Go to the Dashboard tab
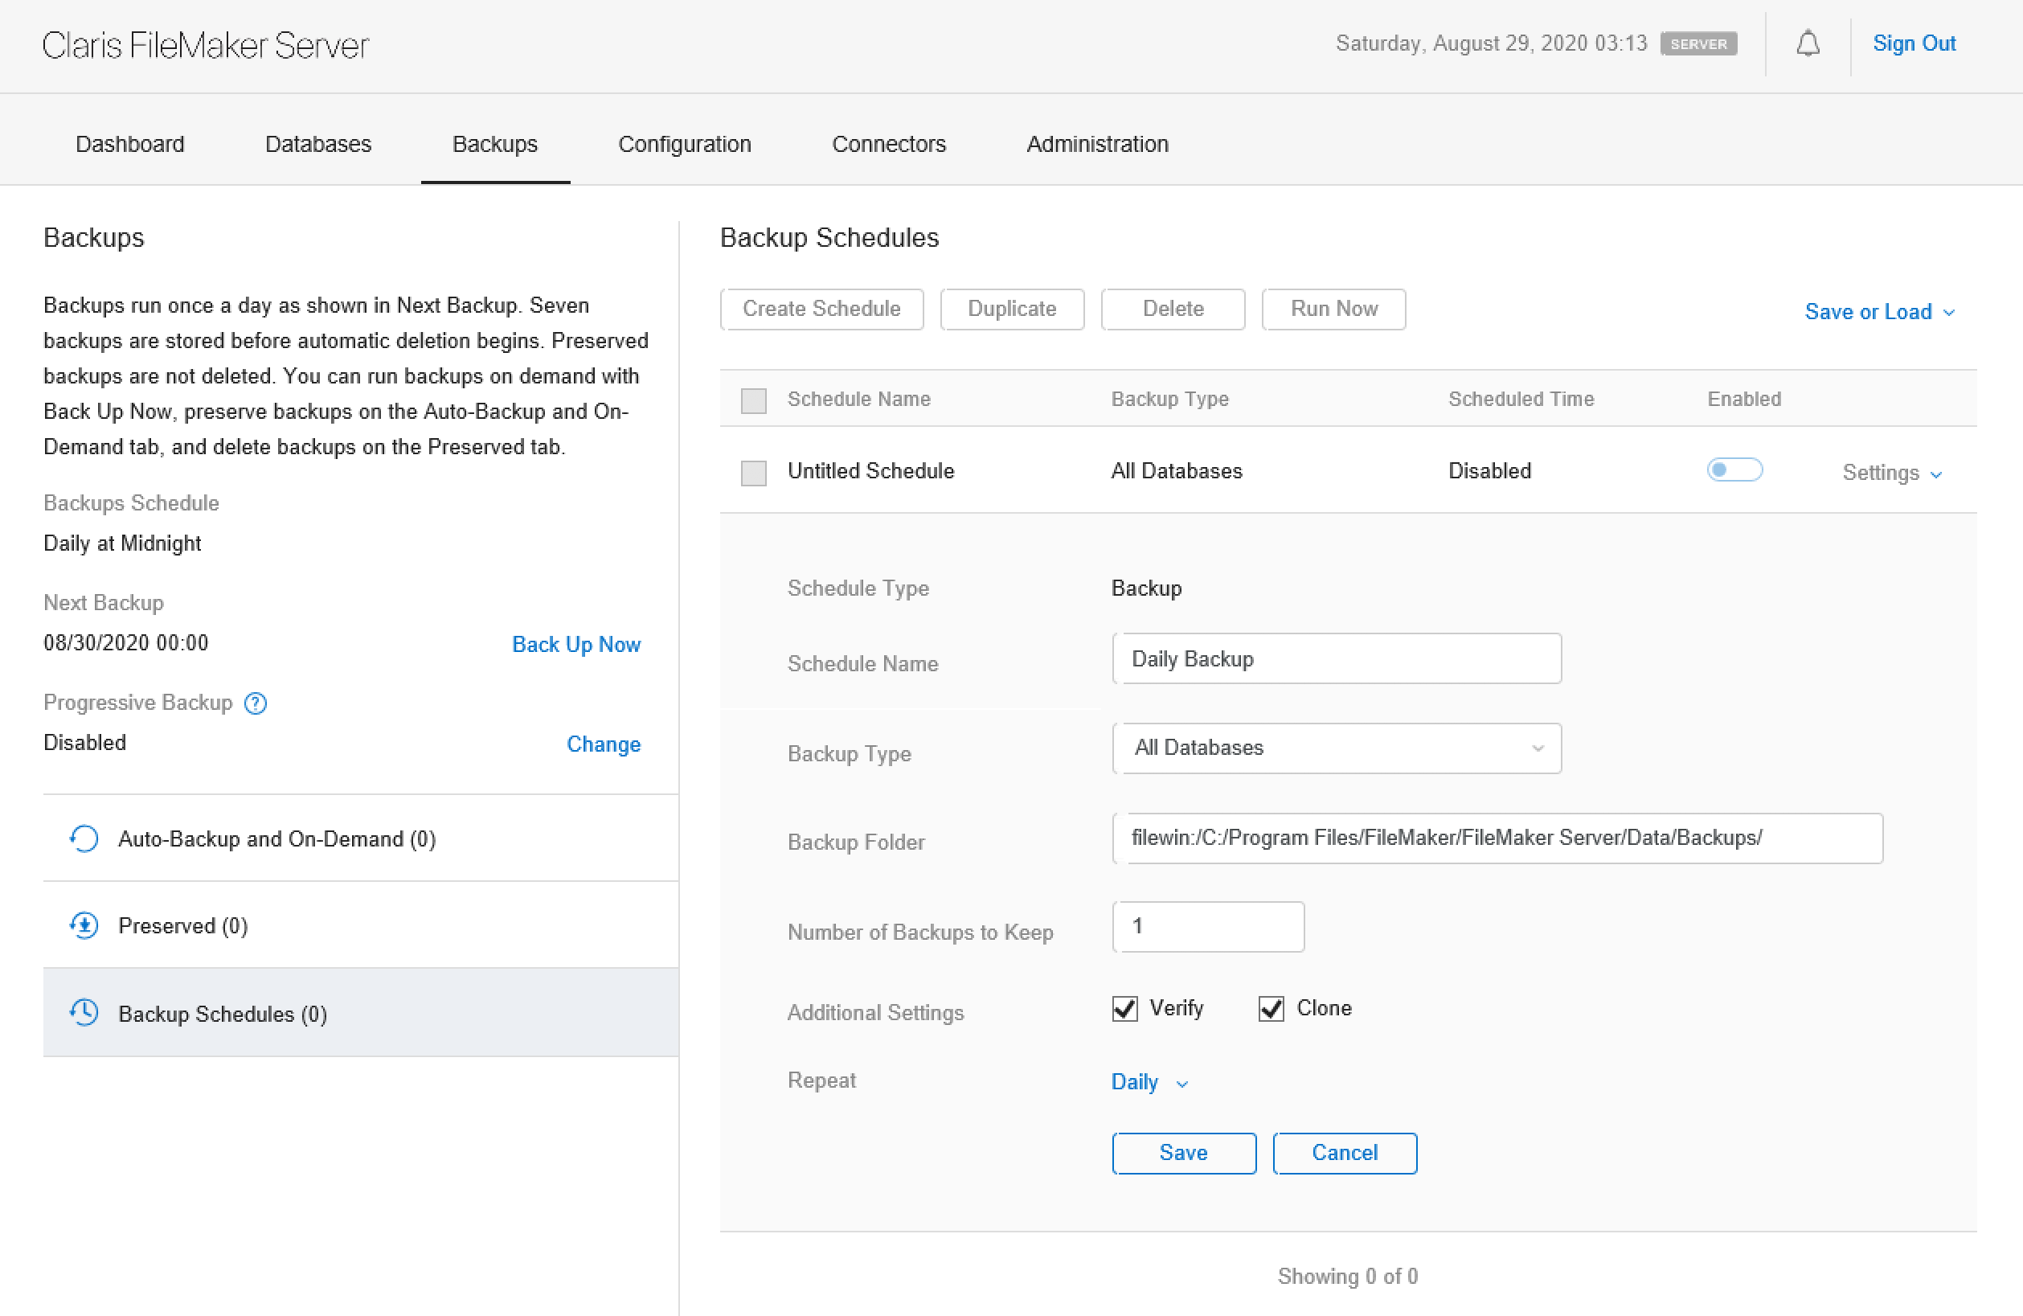Screen dimensions: 2023x1316 pyautogui.click(x=130, y=144)
